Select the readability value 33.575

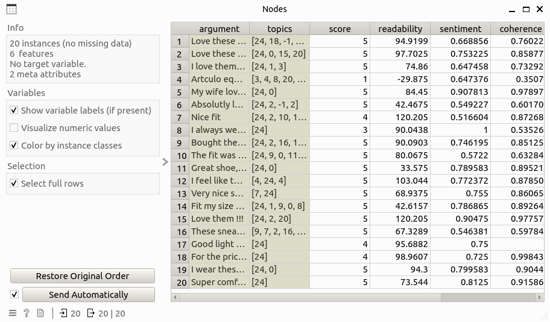[400, 168]
